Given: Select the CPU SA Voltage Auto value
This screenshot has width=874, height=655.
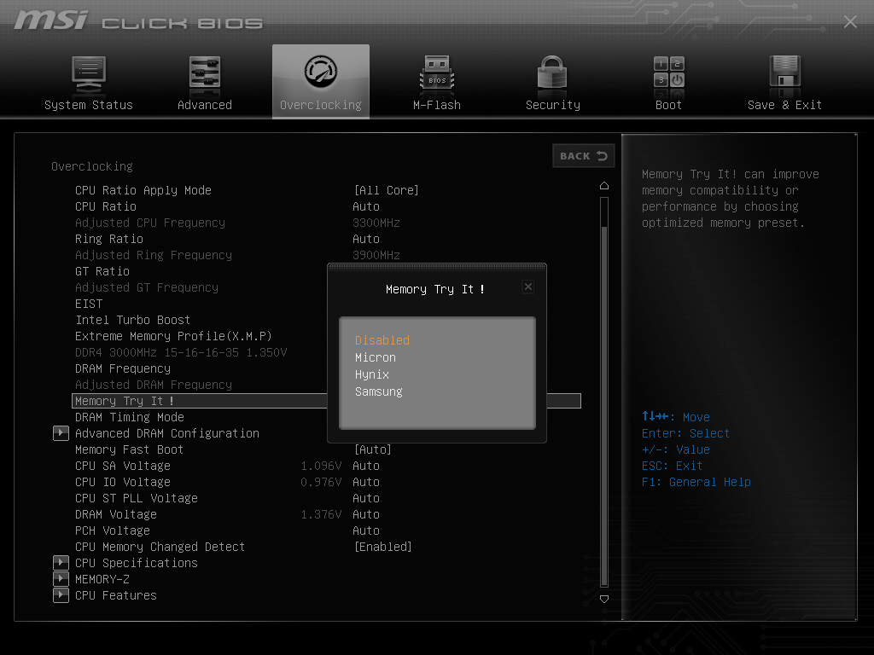Looking at the screenshot, I should (366, 466).
